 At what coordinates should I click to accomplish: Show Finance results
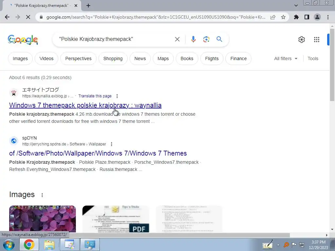tap(238, 59)
